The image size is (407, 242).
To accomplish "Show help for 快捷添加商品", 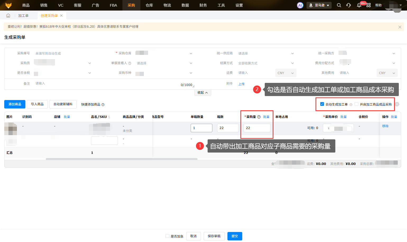I will [103, 105].
